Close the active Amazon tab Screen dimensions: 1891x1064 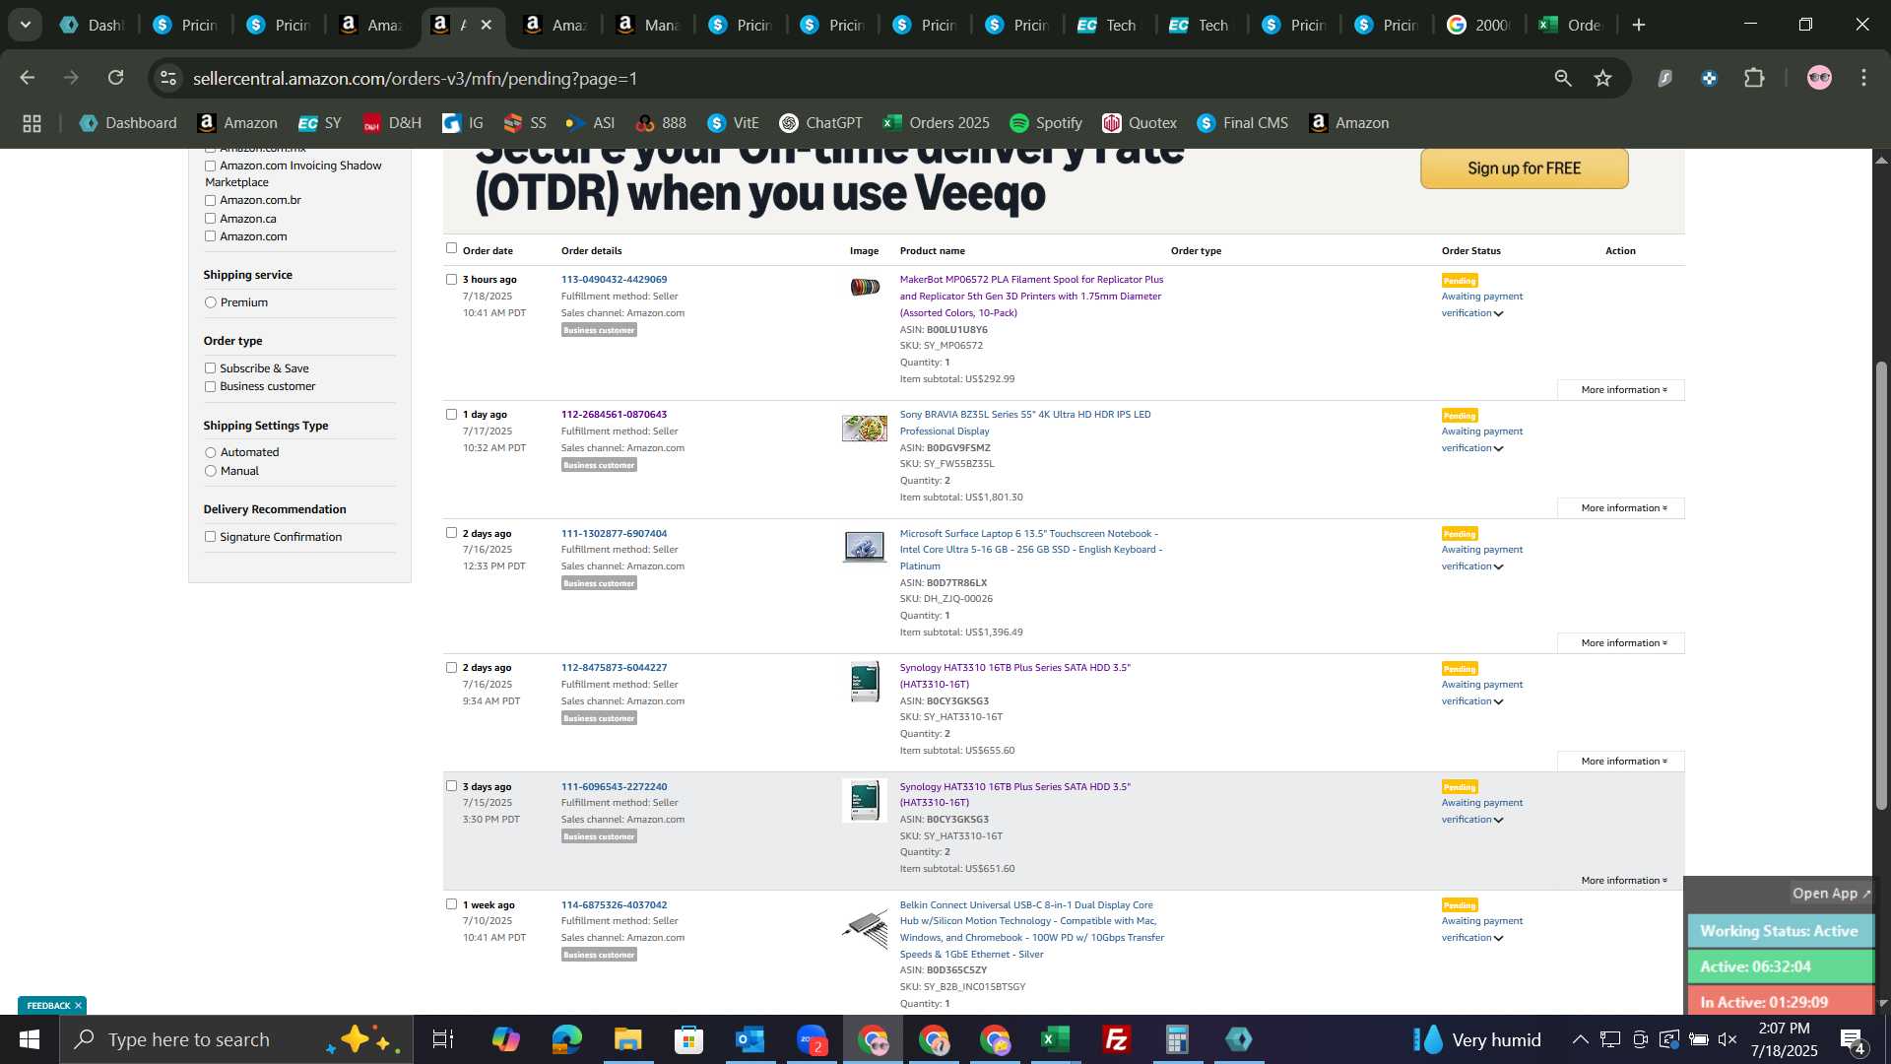tap(487, 25)
